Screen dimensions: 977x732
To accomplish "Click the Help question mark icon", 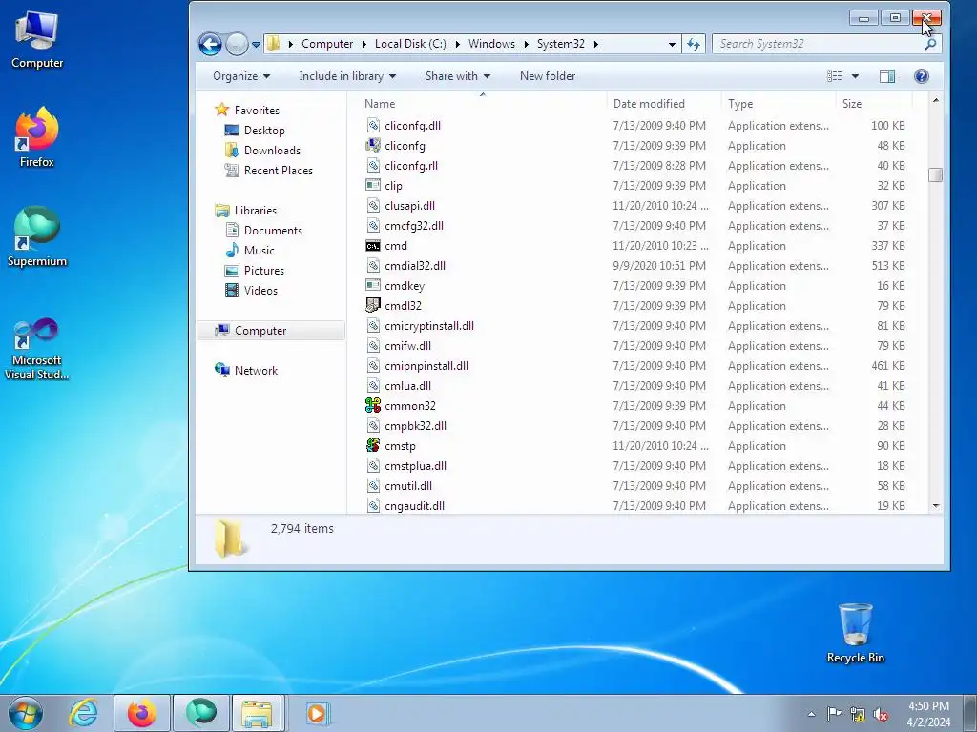I will pos(922,76).
